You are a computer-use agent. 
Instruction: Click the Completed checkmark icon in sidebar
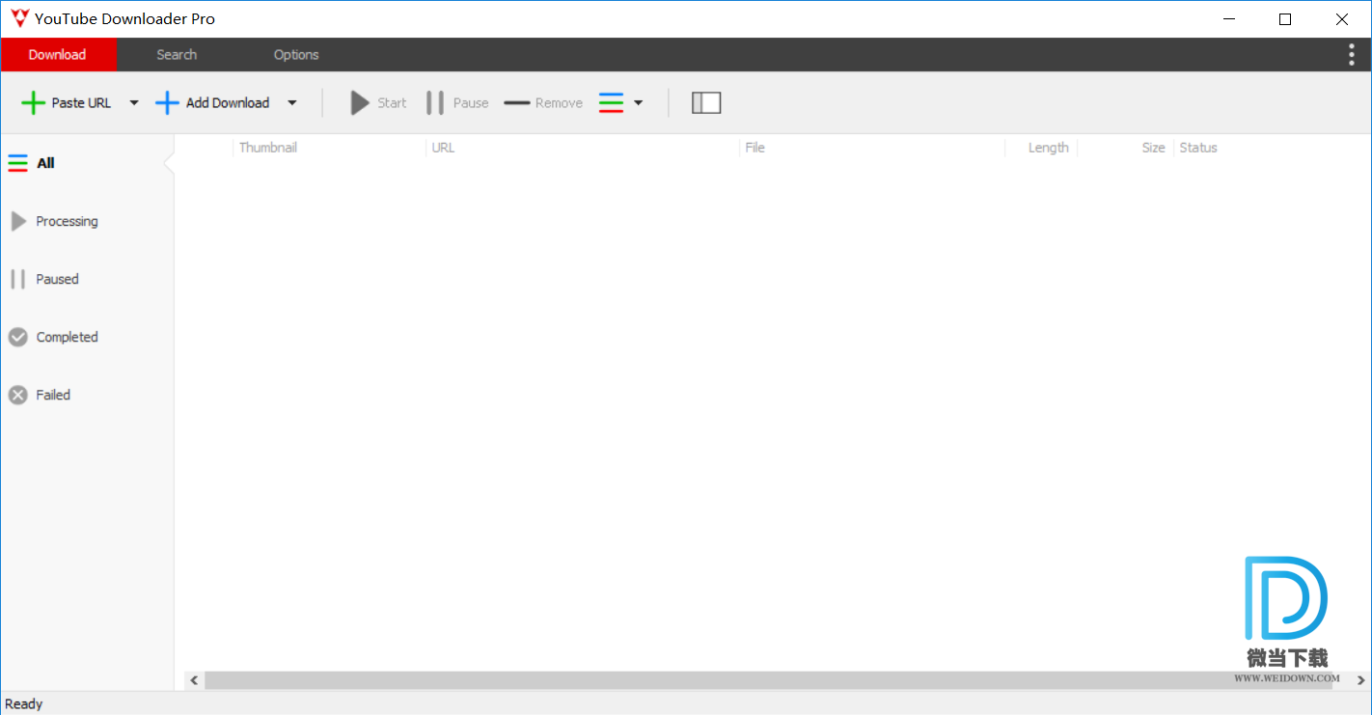[18, 337]
